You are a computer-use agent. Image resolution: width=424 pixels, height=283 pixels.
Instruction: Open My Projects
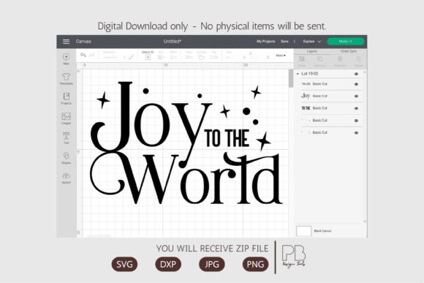point(266,42)
